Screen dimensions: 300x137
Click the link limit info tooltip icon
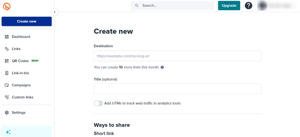pos(162,67)
